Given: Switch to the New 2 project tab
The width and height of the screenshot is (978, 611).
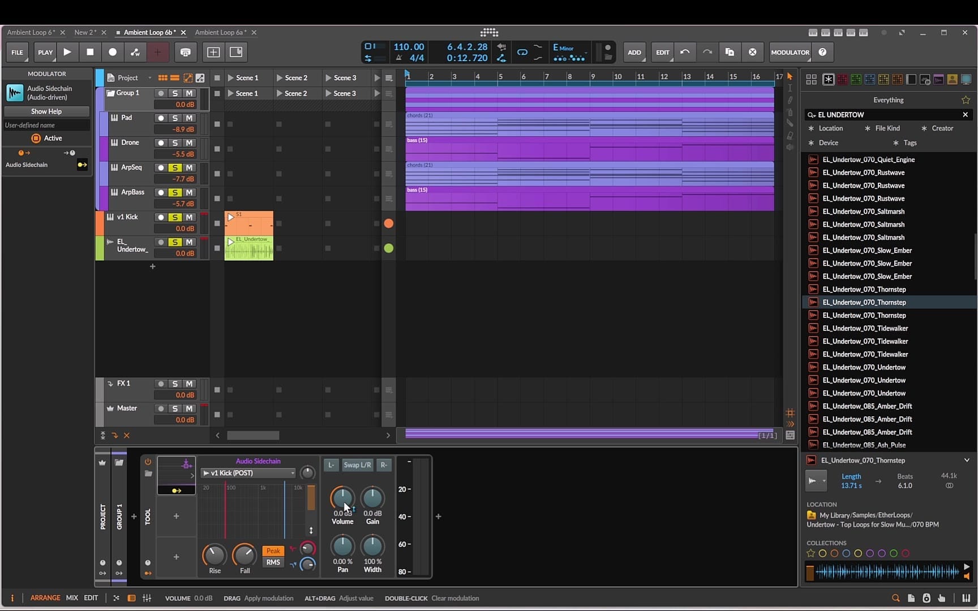Looking at the screenshot, I should pyautogui.click(x=85, y=32).
